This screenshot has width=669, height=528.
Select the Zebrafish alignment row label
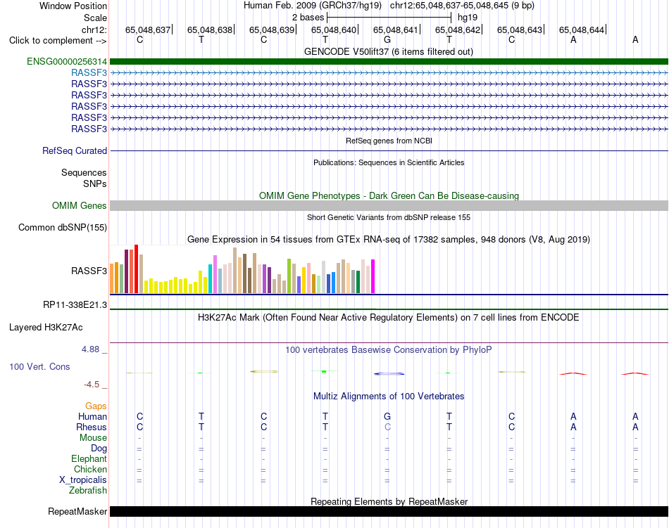pyautogui.click(x=88, y=491)
